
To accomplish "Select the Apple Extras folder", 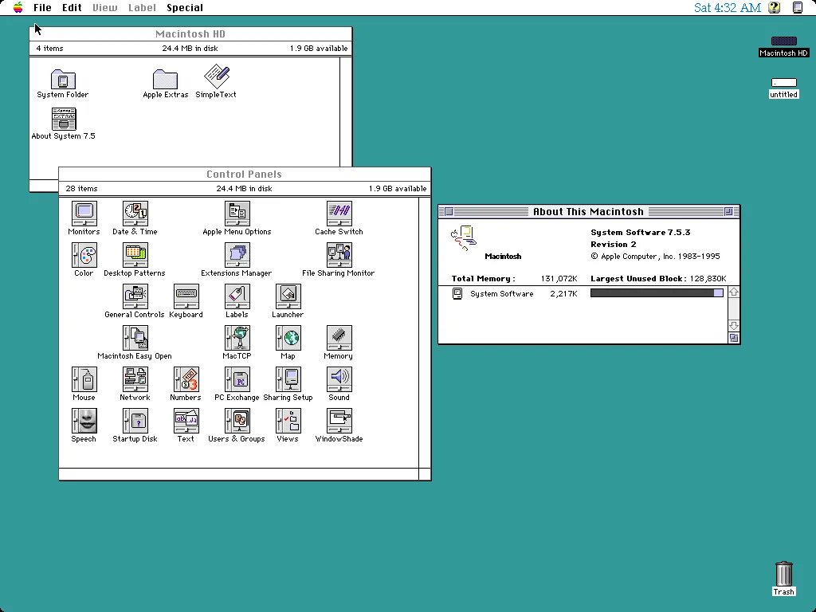I will point(165,79).
